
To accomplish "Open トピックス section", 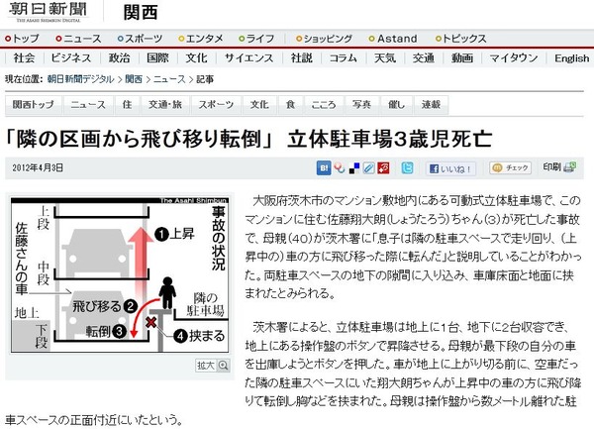I will (x=460, y=39).
